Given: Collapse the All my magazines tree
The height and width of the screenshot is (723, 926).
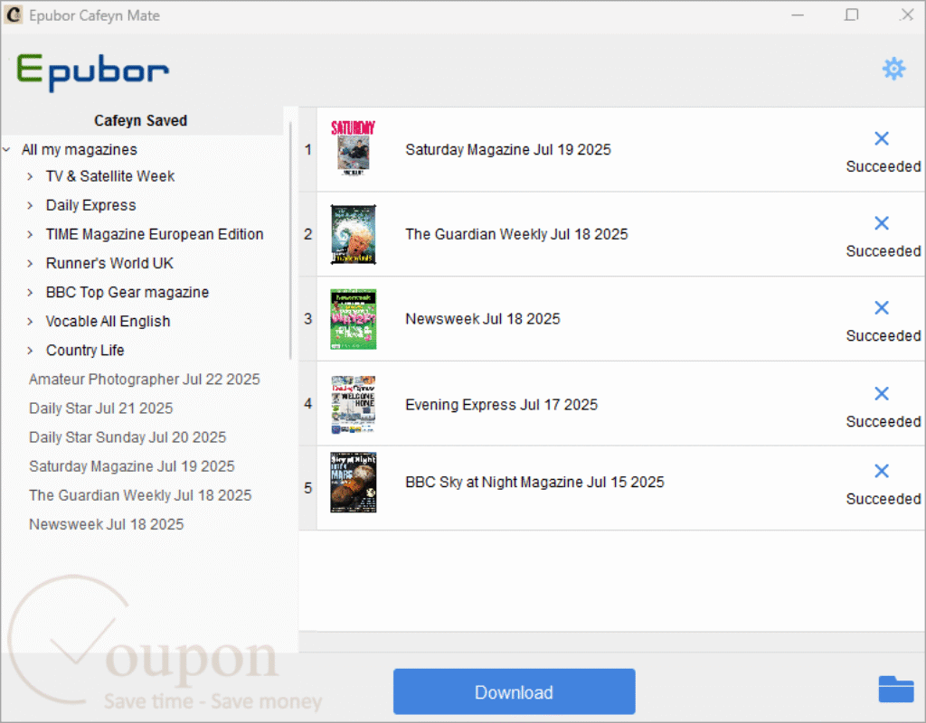Looking at the screenshot, I should (x=7, y=150).
